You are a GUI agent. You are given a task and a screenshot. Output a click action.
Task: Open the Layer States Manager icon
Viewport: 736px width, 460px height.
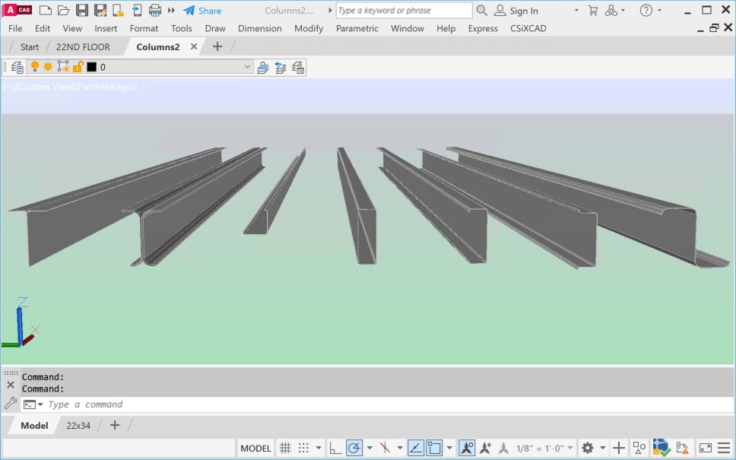[x=298, y=67]
